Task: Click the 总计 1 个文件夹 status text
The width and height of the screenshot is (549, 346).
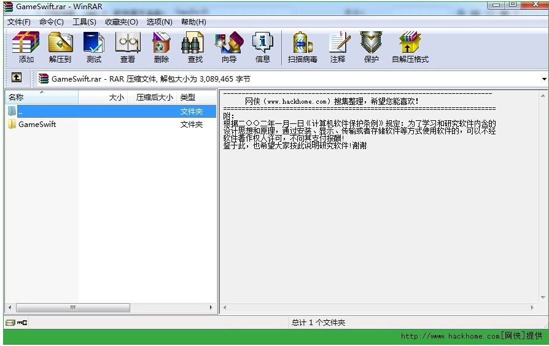Action: point(318,323)
